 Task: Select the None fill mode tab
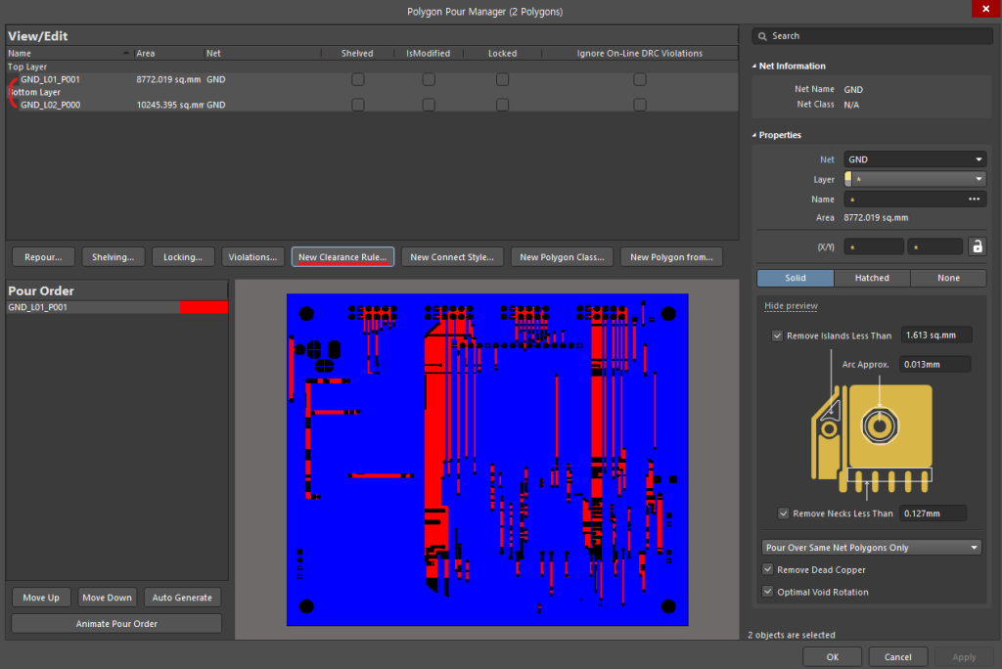[948, 278]
